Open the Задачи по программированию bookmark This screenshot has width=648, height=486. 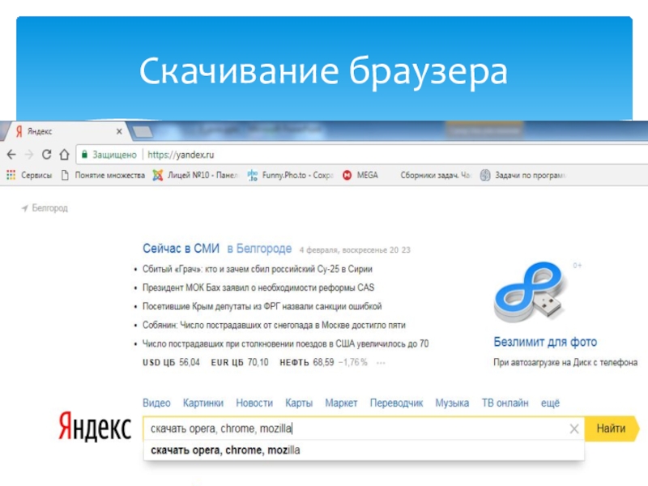pyautogui.click(x=523, y=175)
